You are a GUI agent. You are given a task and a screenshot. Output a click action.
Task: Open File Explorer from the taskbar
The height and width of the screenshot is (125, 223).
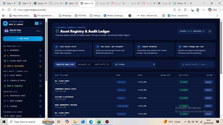tap(75, 122)
